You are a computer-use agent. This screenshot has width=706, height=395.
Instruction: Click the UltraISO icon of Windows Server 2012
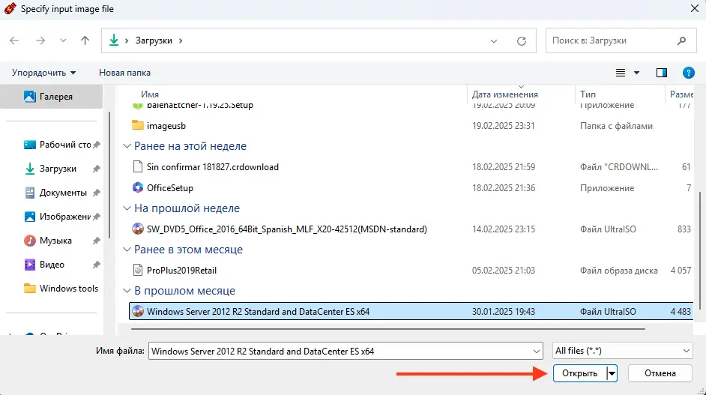[x=138, y=311]
